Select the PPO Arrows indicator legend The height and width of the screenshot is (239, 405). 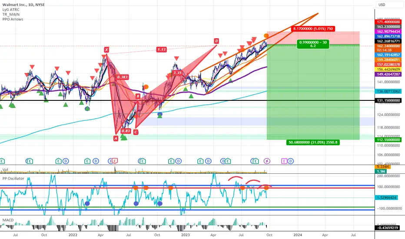point(13,20)
